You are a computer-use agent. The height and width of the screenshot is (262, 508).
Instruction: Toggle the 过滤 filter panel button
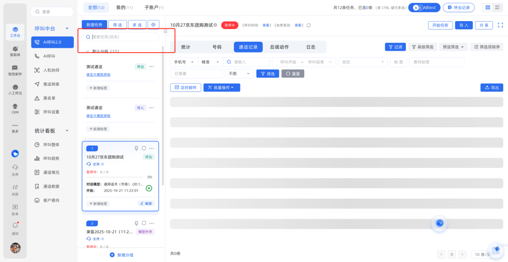coord(395,47)
